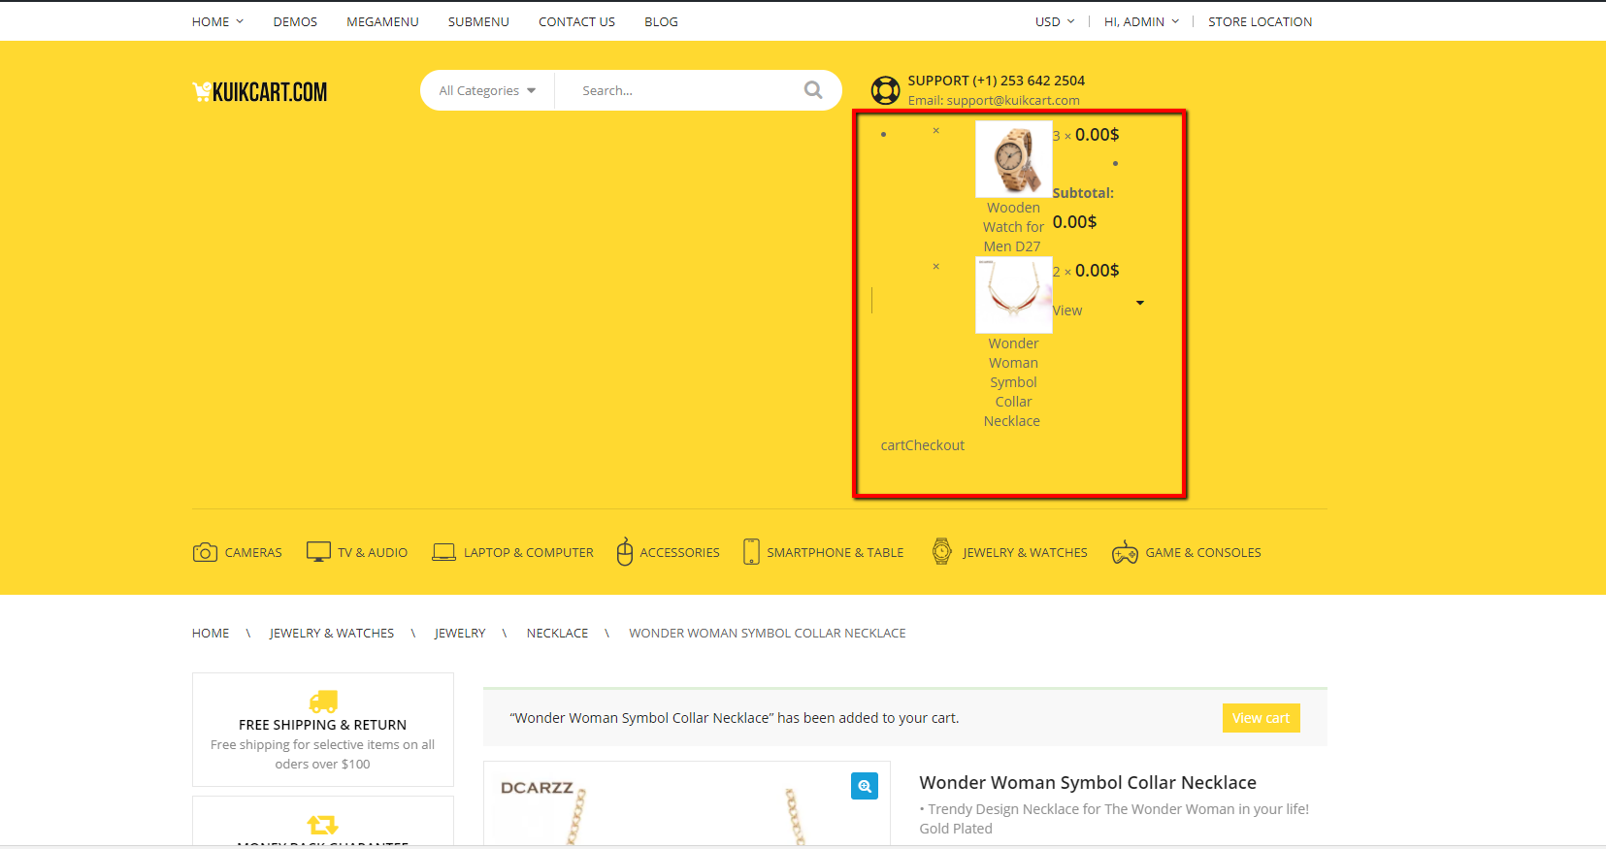Open the Game & Consoles gamepad icon
The height and width of the screenshot is (849, 1606).
pos(1125,552)
